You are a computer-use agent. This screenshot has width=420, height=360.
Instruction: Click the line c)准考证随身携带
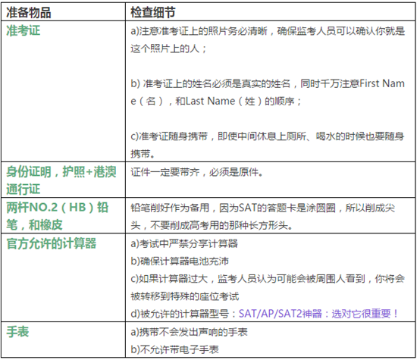click(169, 136)
